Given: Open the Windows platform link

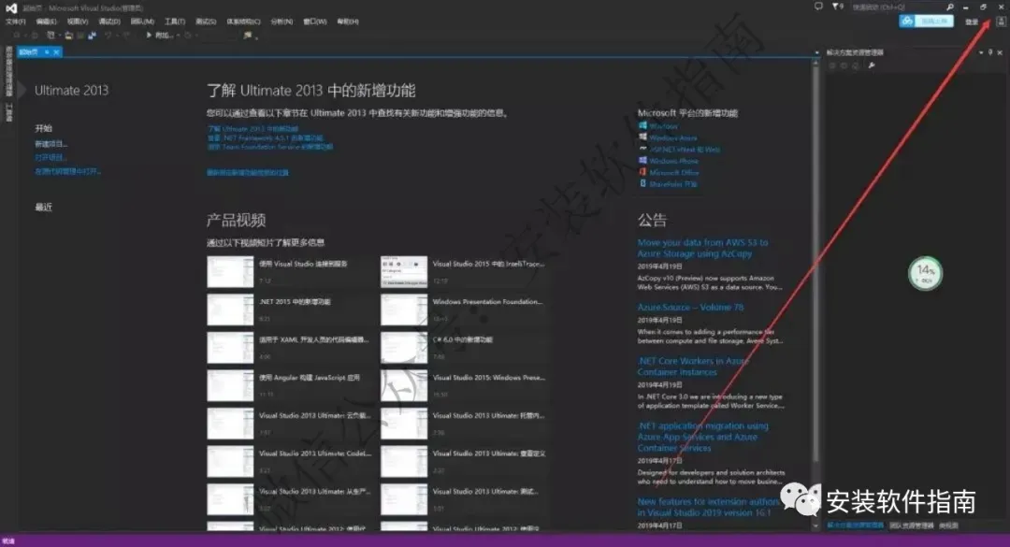Looking at the screenshot, I should pyautogui.click(x=663, y=126).
